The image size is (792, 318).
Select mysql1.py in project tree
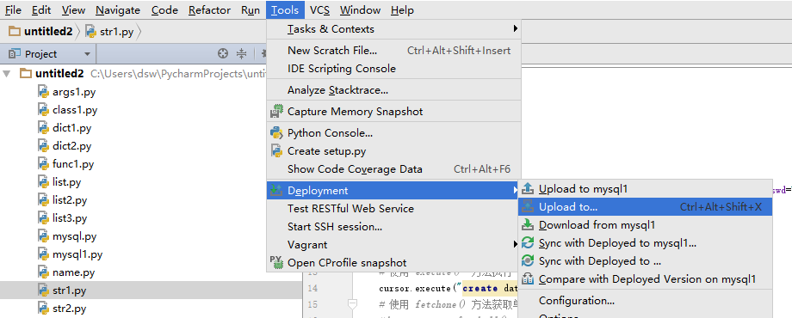77,254
